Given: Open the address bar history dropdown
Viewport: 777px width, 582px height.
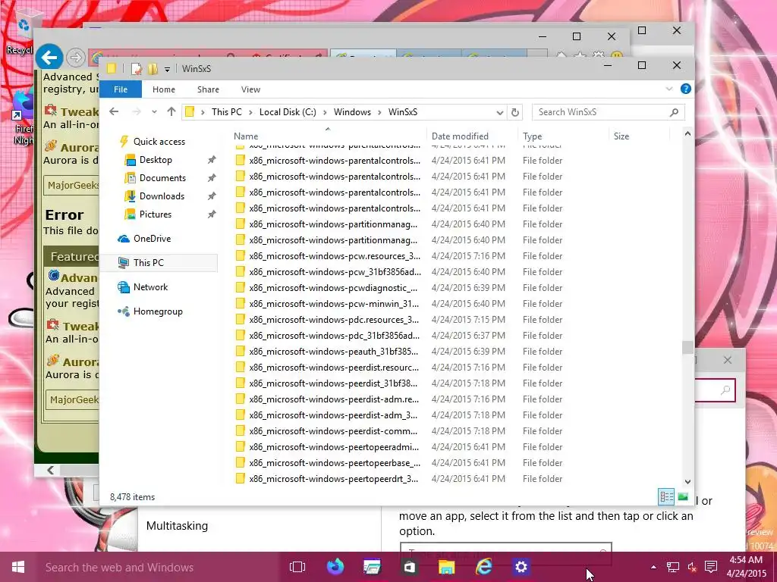Looking at the screenshot, I should (x=500, y=112).
